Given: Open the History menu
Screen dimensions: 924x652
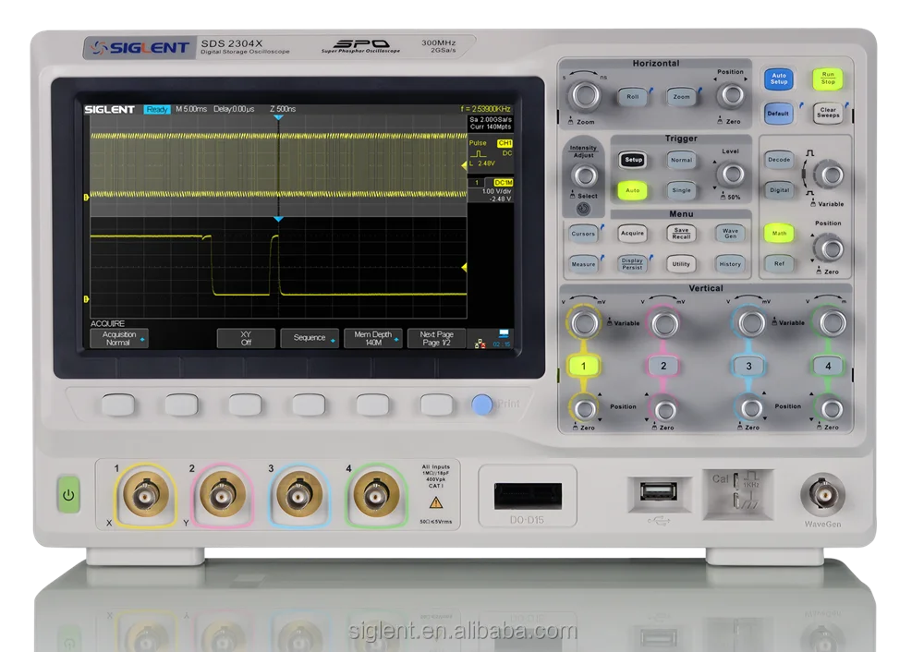Looking at the screenshot, I should pyautogui.click(x=730, y=264).
